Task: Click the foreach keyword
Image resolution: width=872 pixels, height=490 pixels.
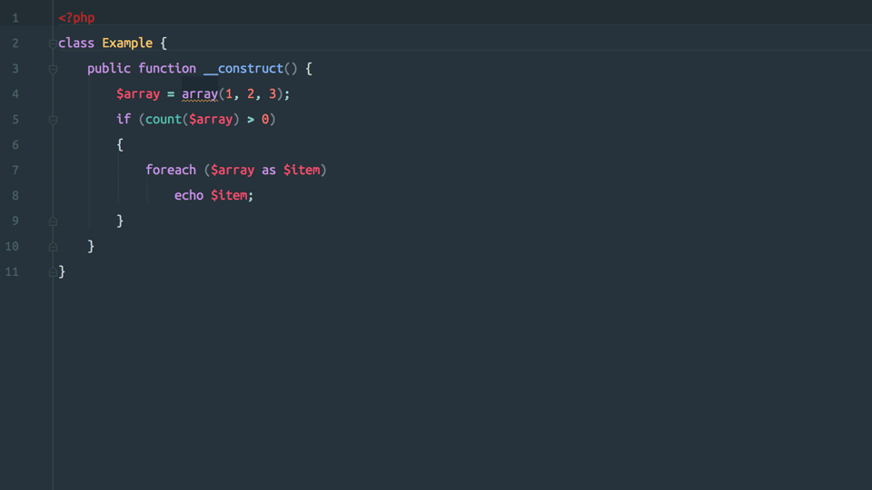Action: pos(171,170)
